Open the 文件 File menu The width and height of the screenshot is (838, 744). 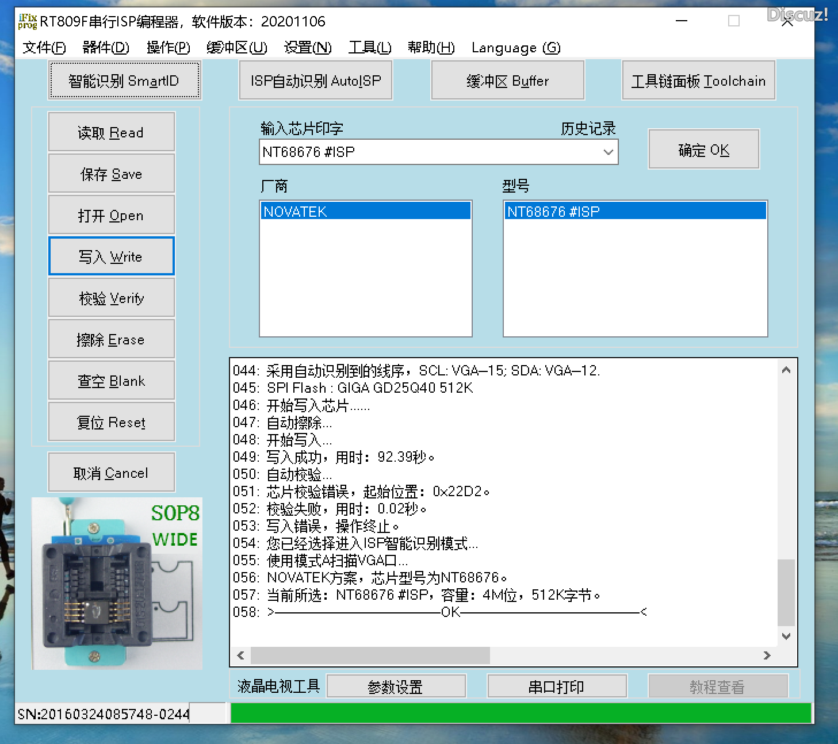click(x=43, y=48)
